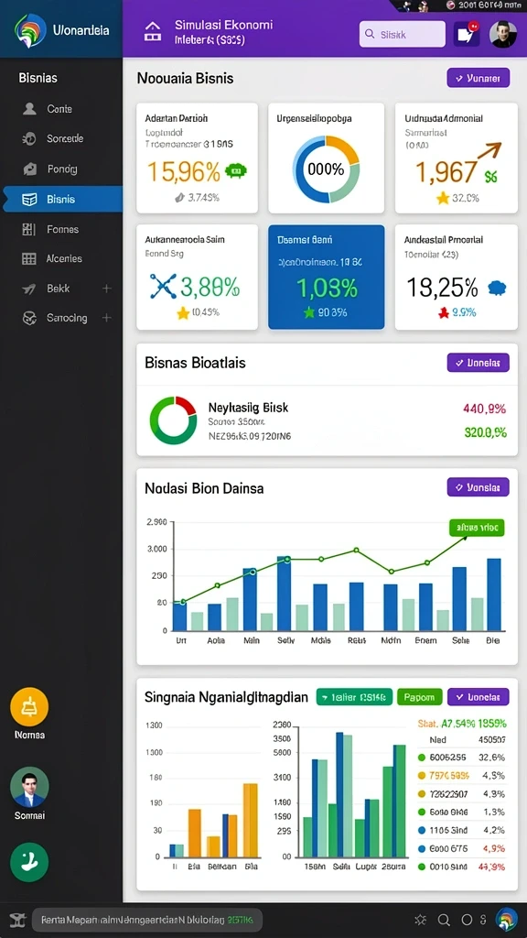
Task: Click the search magnifier in bottom bar
Action: point(444,920)
